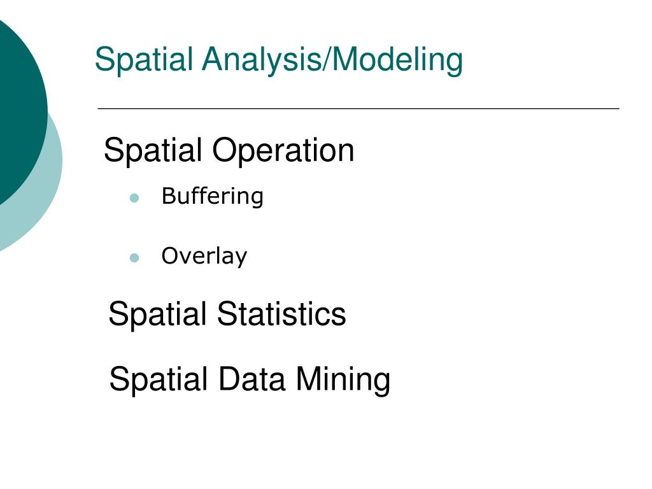Select the "Overlay" bullet text
652x489 pixels.
[204, 256]
